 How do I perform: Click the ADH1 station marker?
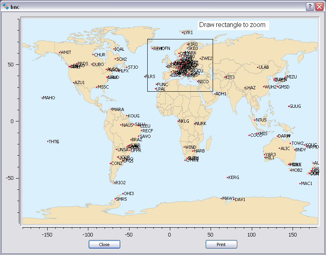215,94
